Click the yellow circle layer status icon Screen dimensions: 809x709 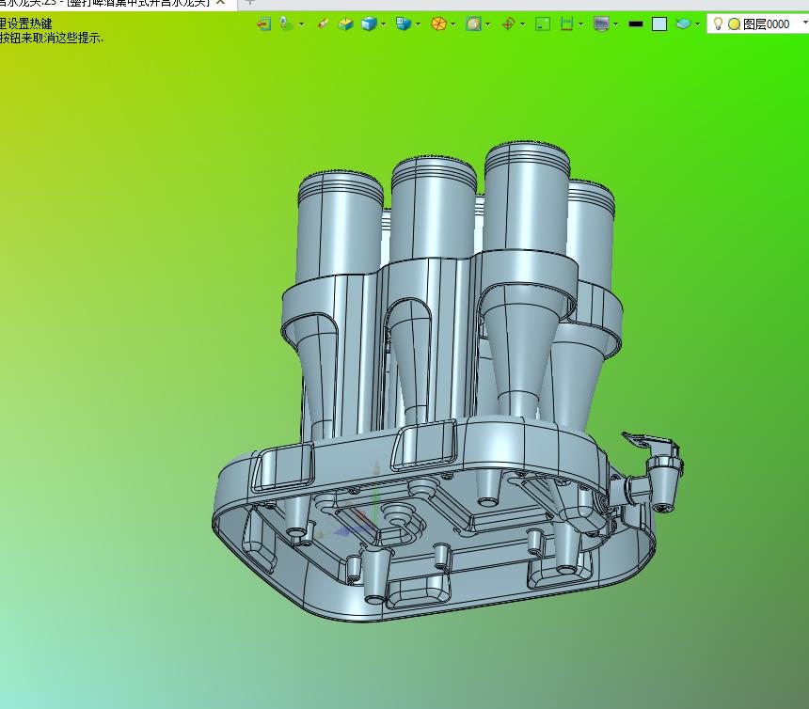click(734, 24)
